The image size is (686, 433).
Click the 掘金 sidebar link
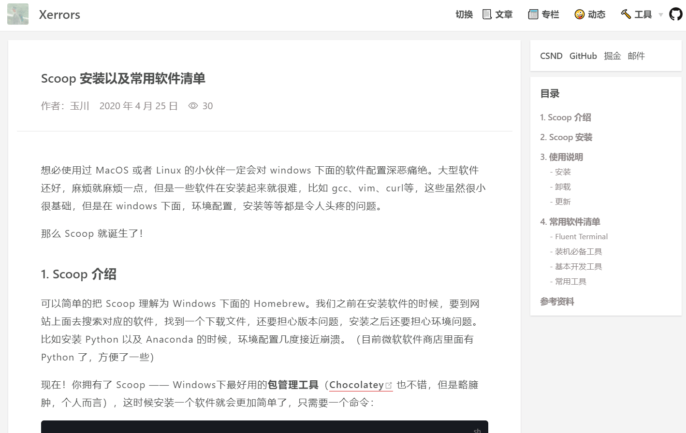click(x=612, y=56)
